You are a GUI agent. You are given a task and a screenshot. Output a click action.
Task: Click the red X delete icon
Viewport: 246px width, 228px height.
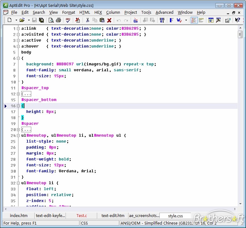pos(109,20)
